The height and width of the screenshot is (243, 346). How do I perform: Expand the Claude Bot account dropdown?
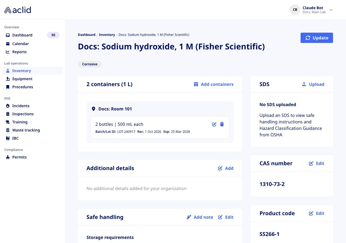[331, 10]
